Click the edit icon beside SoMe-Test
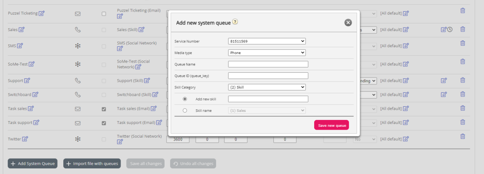 click(x=31, y=64)
